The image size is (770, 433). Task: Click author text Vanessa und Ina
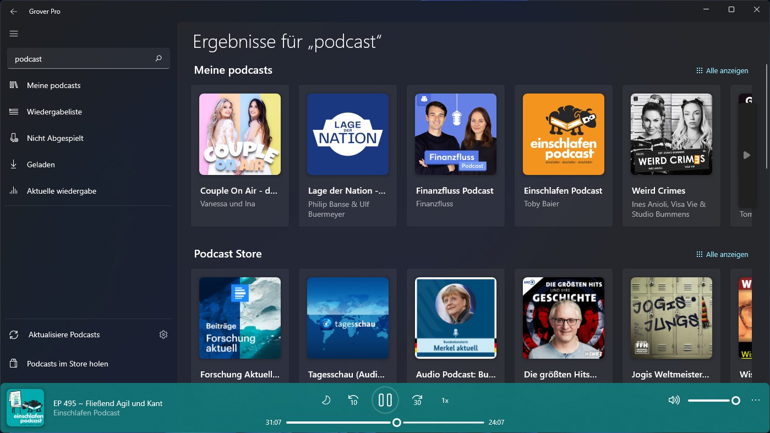tap(228, 204)
